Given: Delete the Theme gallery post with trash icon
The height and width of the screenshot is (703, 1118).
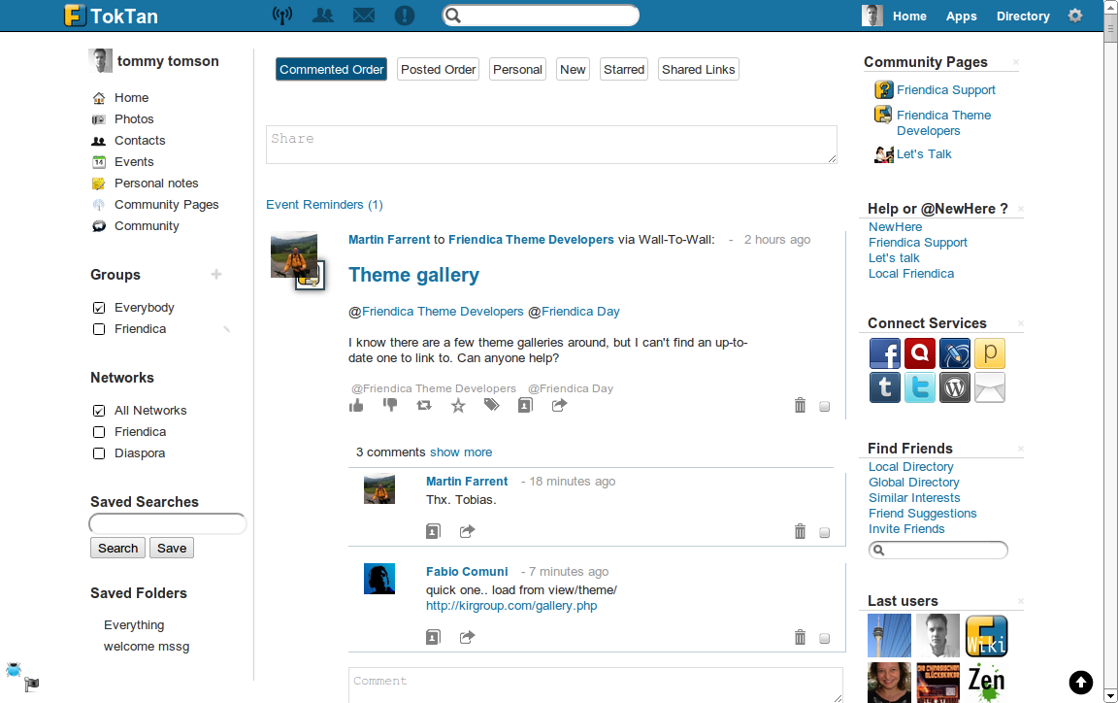Looking at the screenshot, I should point(800,405).
